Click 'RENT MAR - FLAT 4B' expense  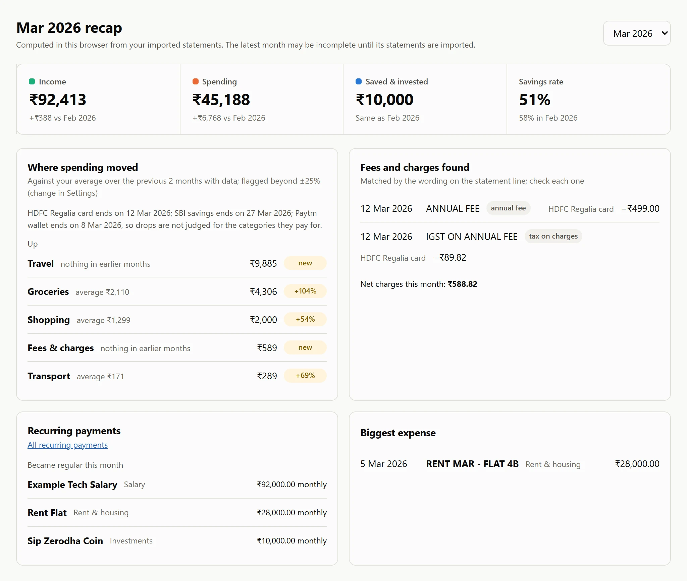(472, 464)
